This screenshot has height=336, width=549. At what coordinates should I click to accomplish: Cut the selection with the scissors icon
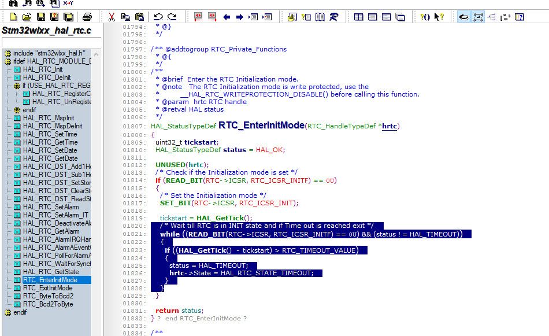112,17
